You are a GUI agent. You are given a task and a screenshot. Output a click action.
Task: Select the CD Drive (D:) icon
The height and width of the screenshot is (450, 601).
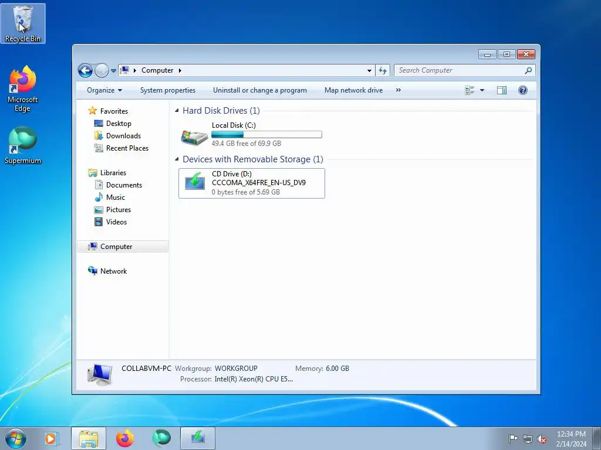click(x=195, y=181)
